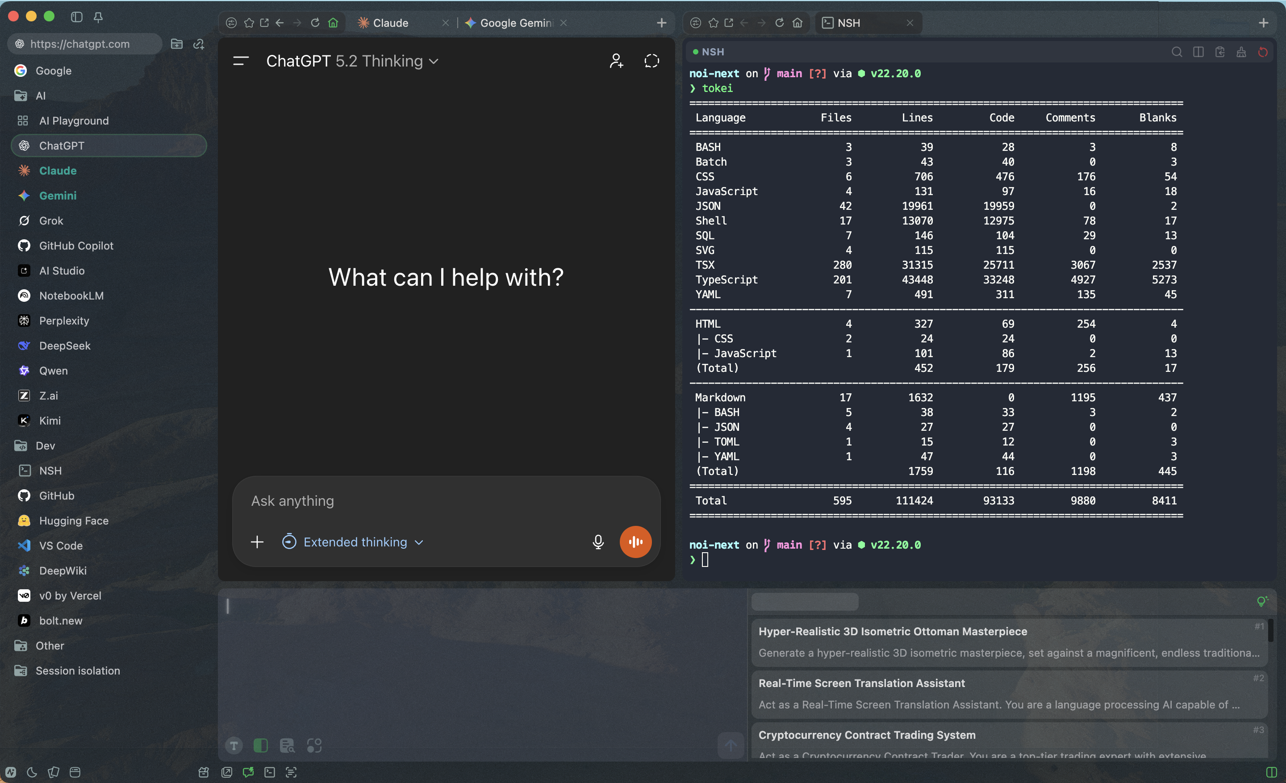
Task: Click the new chat dashed-circle icon in ChatGPT
Action: (651, 61)
